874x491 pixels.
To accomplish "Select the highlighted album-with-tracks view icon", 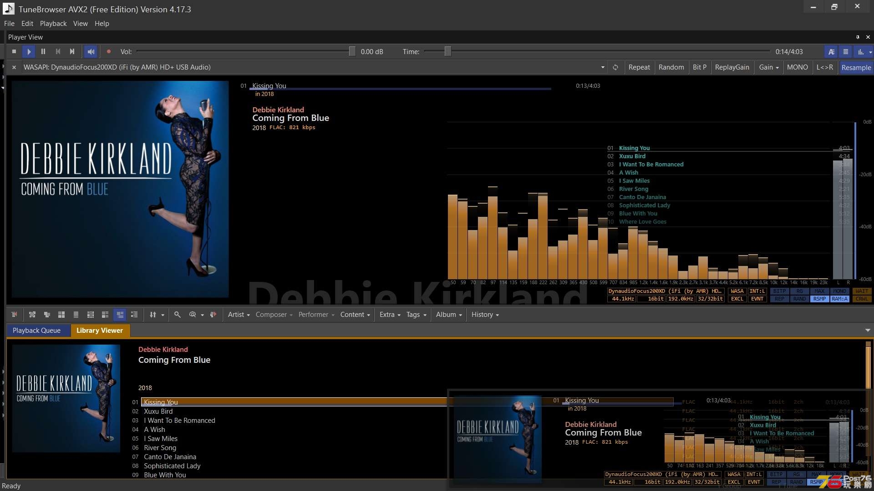I will (120, 315).
